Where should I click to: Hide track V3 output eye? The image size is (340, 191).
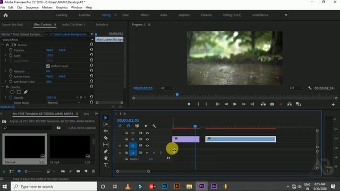coord(147,133)
